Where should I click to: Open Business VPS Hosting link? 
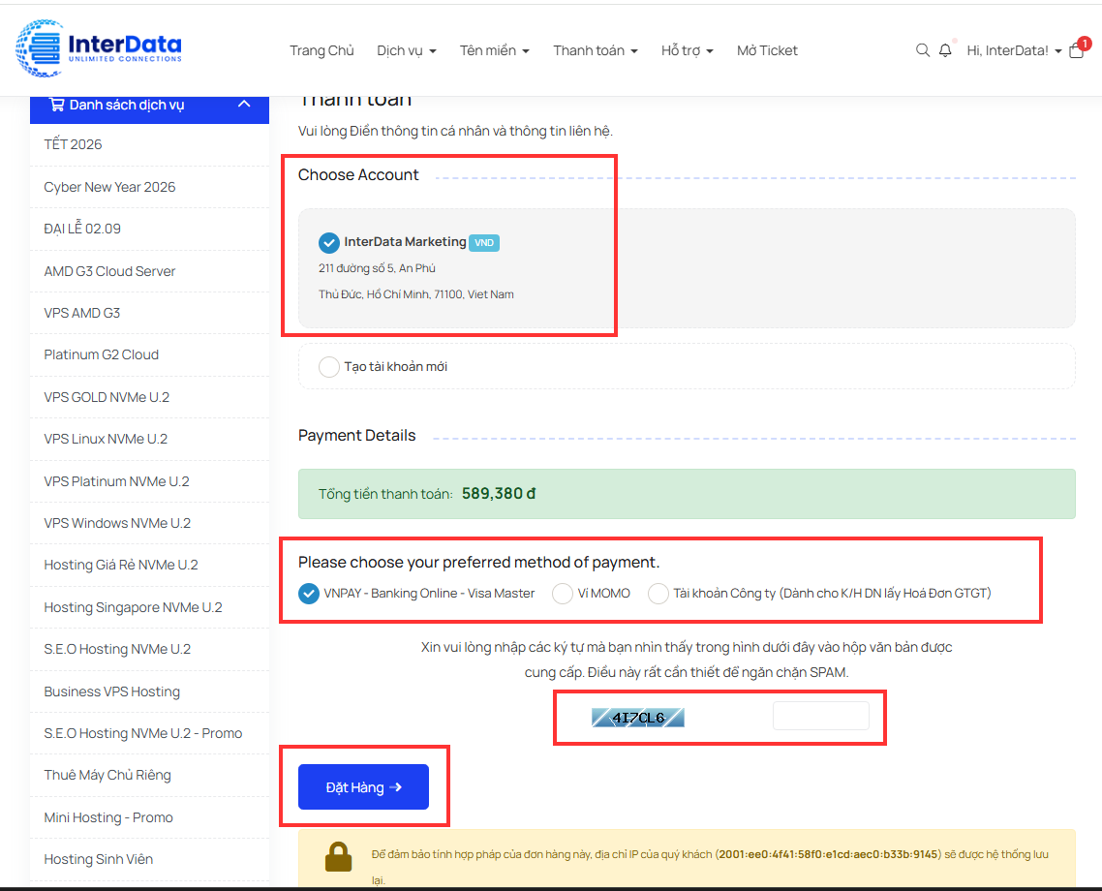click(x=111, y=691)
